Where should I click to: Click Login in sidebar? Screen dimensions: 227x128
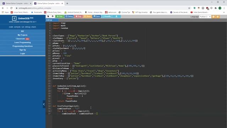23,54
